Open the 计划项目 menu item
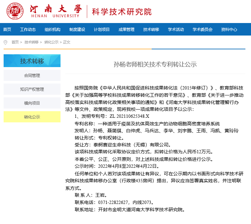This screenshot has width=251, height=224. (102, 30)
